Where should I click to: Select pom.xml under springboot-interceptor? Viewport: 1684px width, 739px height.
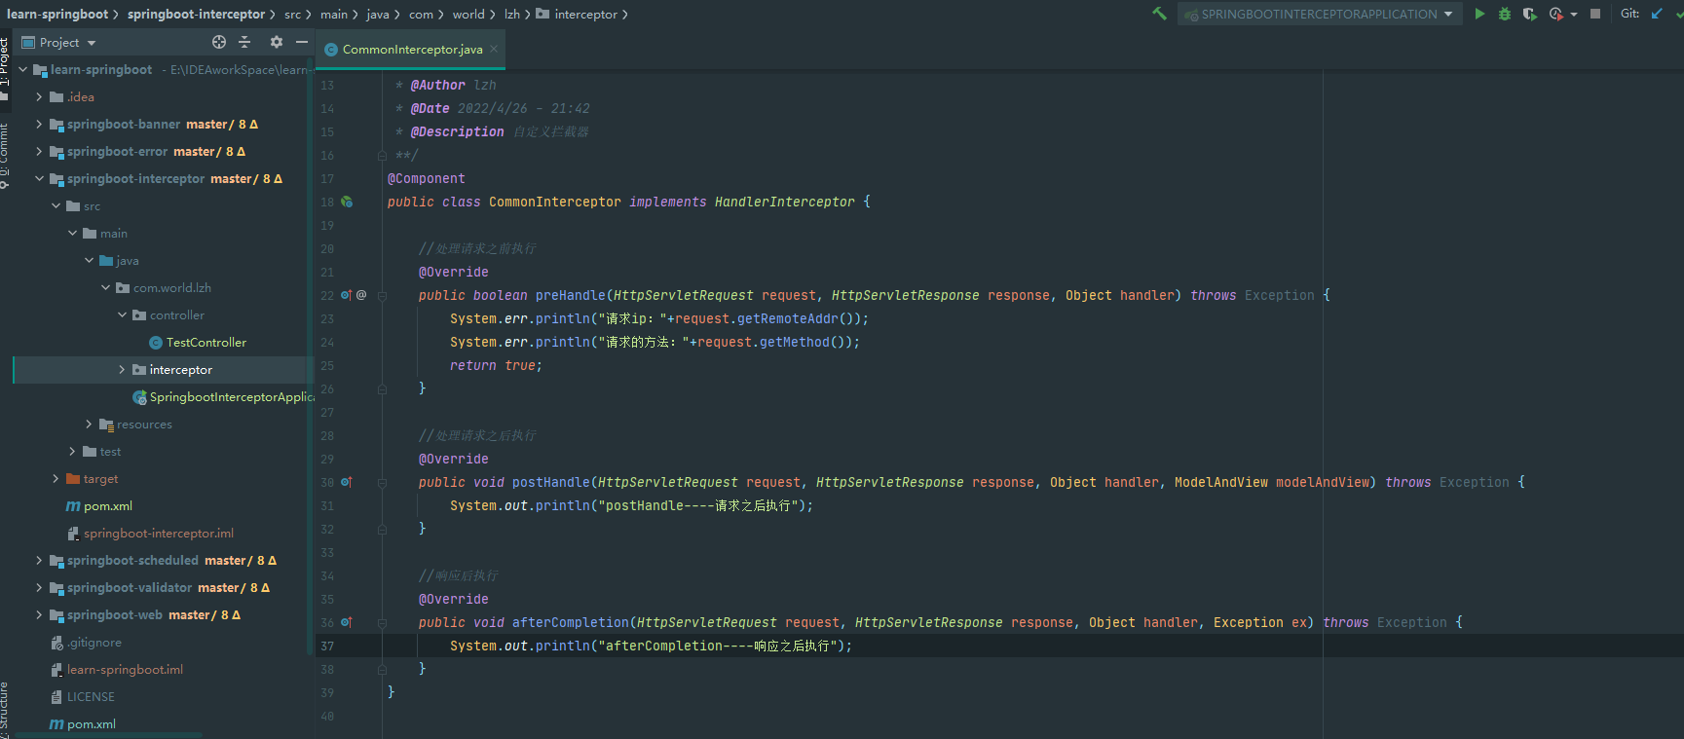pyautogui.click(x=99, y=505)
